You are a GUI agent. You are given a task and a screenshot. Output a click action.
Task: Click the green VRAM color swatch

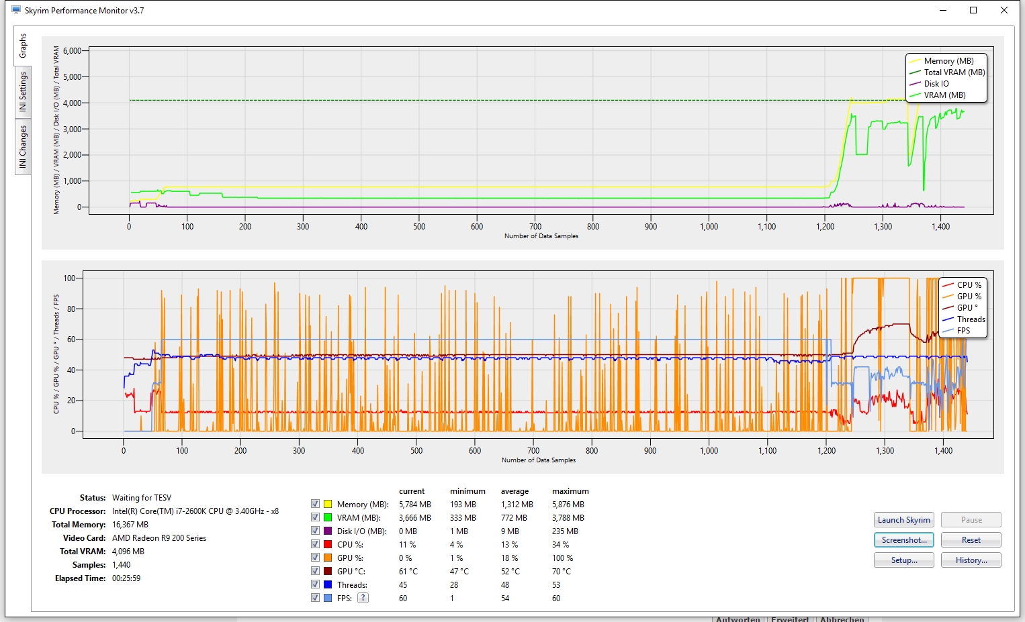click(328, 517)
